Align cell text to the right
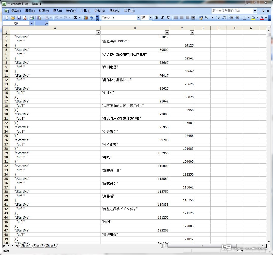273x255 pixels. pos(187,18)
